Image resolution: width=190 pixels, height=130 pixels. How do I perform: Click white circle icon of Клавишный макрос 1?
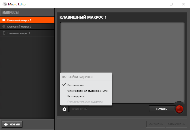pyautogui.click(x=4, y=20)
